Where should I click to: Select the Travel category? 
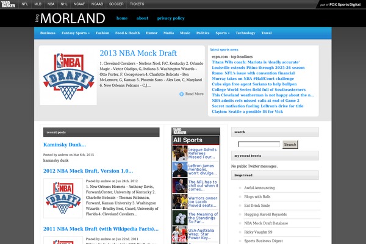click(267, 33)
